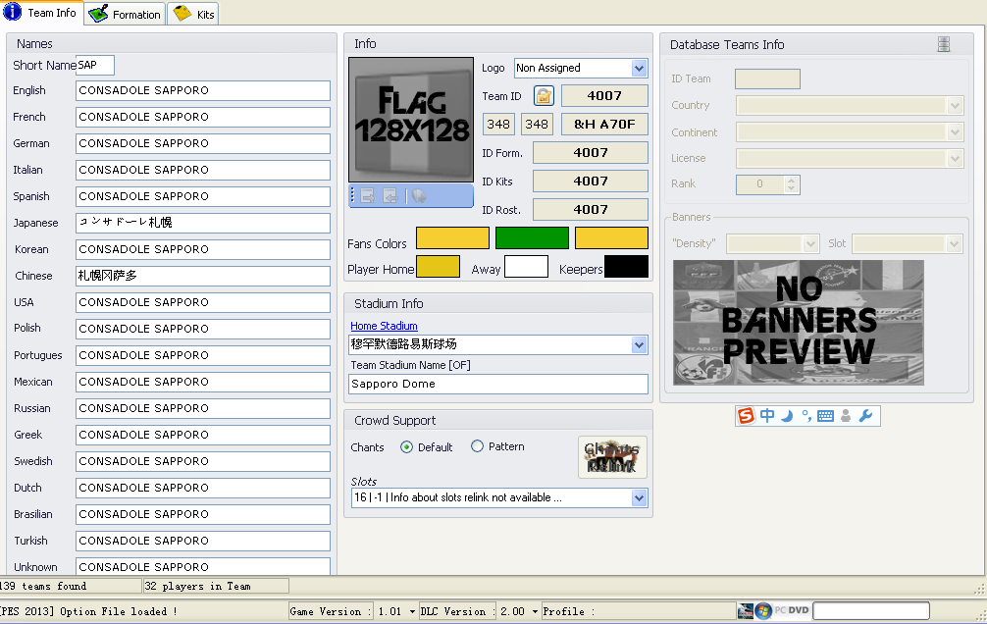
Task: Open the Logo dropdown showing Non Assigned
Action: [639, 68]
